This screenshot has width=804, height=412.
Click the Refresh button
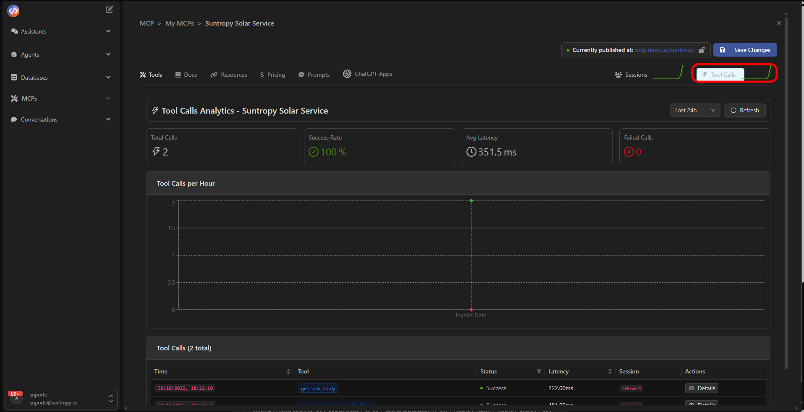coord(745,110)
